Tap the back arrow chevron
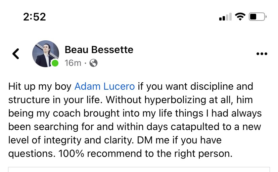The width and height of the screenshot is (278, 172). [x=15, y=53]
